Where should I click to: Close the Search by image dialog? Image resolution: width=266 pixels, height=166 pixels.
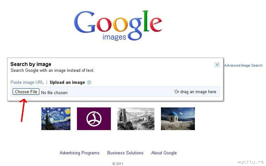coord(217,65)
